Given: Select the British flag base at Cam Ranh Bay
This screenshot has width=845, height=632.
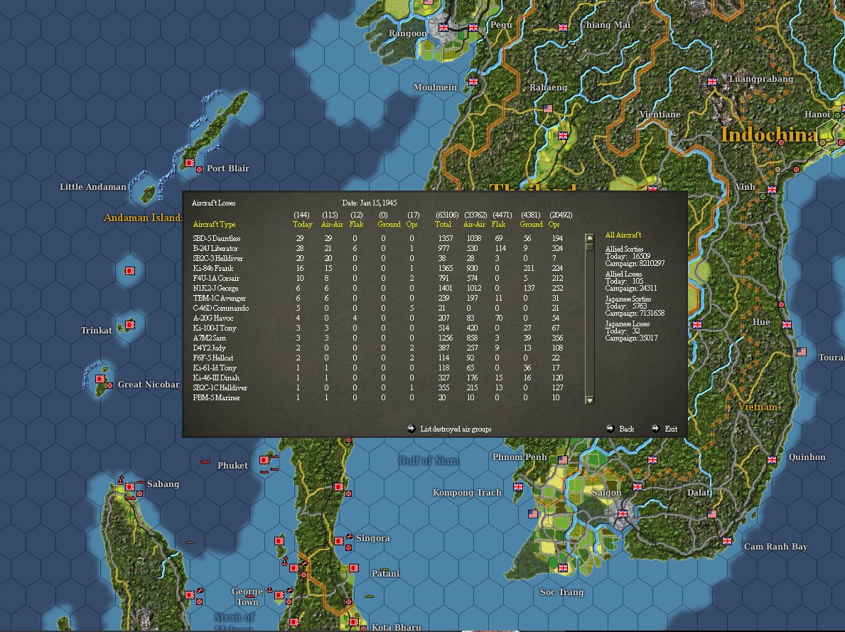Looking at the screenshot, I should click(x=727, y=540).
